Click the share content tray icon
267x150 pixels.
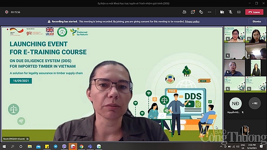239,12
